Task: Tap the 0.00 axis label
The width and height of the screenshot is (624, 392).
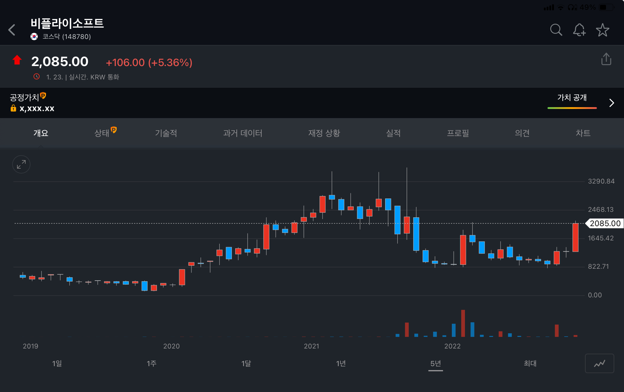Action: (595, 295)
